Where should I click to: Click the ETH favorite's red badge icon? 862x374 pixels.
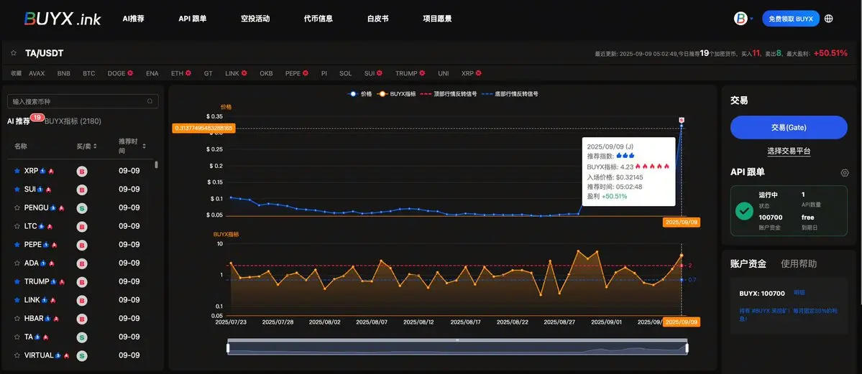(188, 73)
